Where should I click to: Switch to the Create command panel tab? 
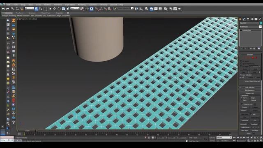[240, 19]
